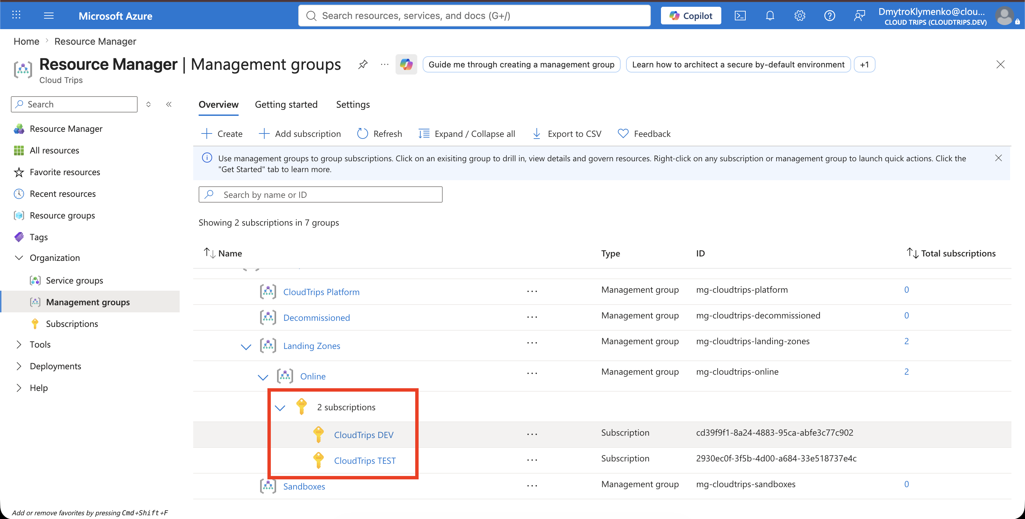
Task: Open portal settings gear
Action: [x=800, y=16]
